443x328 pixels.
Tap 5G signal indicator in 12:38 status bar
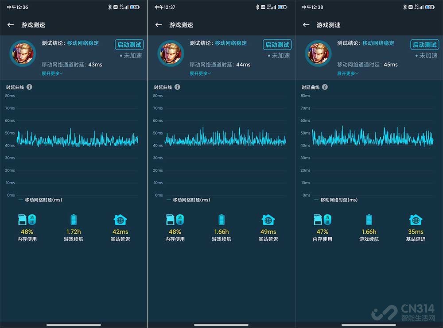point(419,7)
